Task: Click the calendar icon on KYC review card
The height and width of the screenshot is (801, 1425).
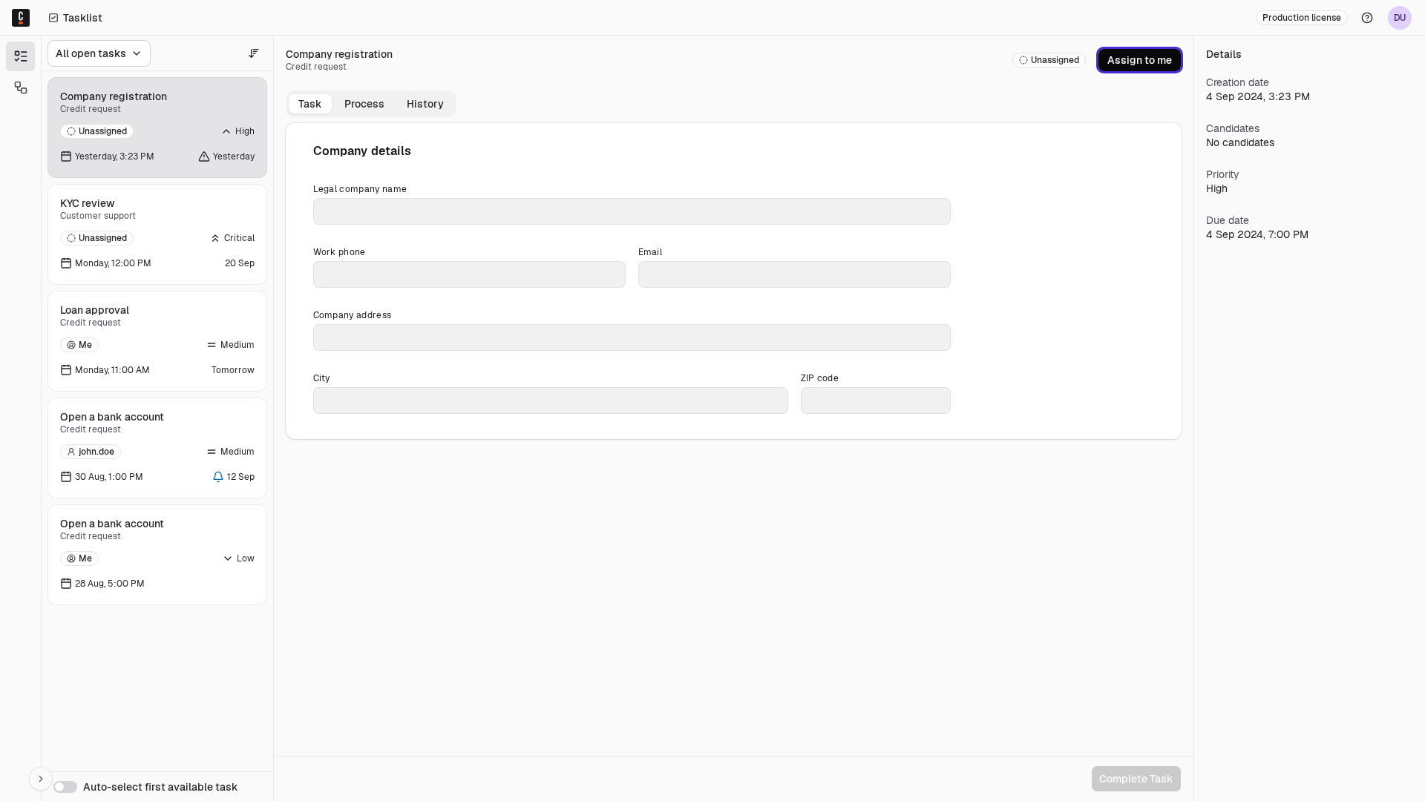Action: (x=66, y=263)
